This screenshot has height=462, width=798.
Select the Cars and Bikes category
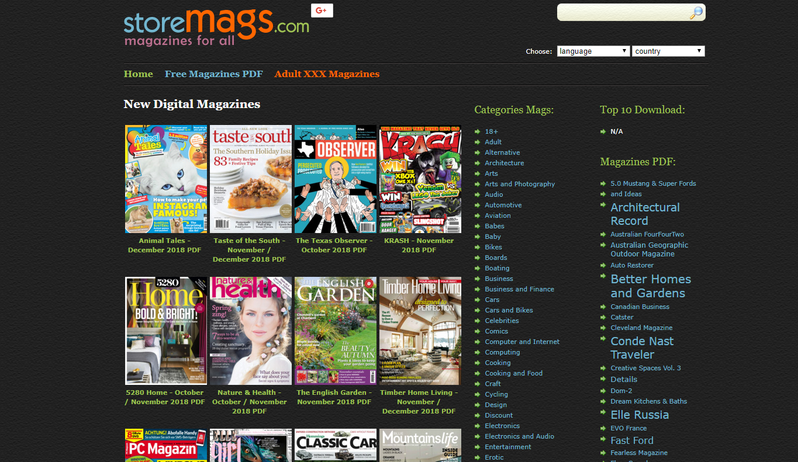pos(509,310)
